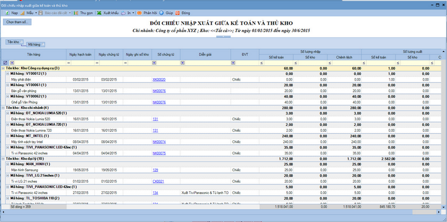Click Xuất khẩu Excel export icon
Image resolution: width=447 pixels, height=222 pixels.
point(99,13)
